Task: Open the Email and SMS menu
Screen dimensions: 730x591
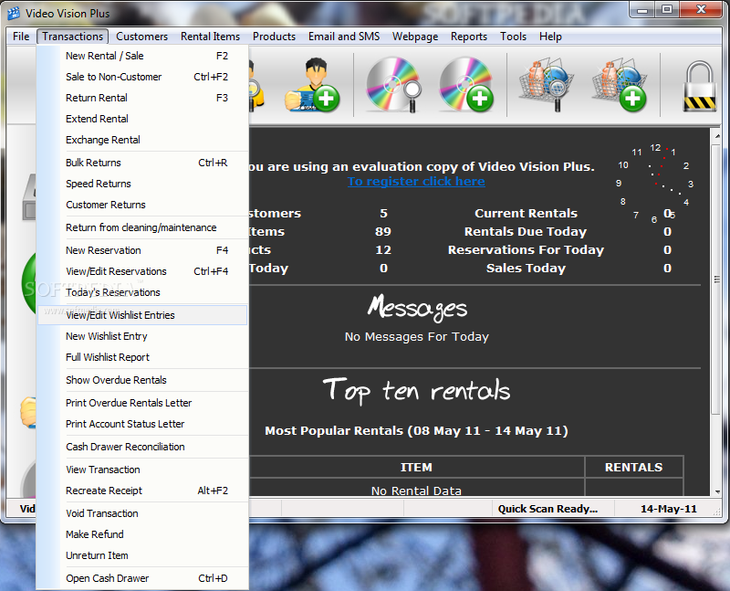Action: click(x=344, y=37)
